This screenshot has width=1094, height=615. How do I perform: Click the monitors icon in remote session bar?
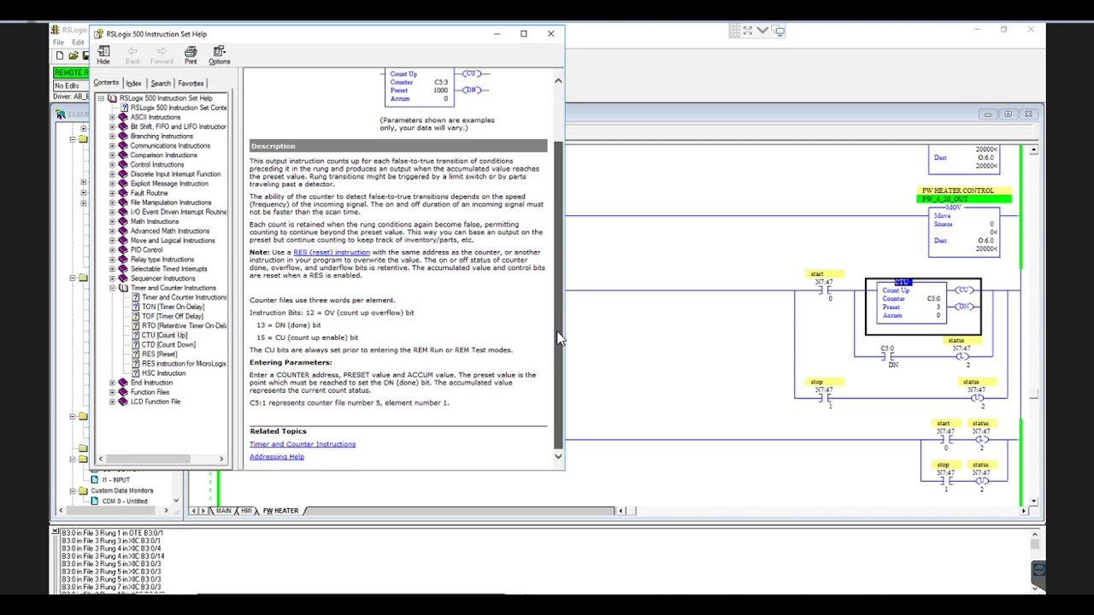pyautogui.click(x=779, y=31)
